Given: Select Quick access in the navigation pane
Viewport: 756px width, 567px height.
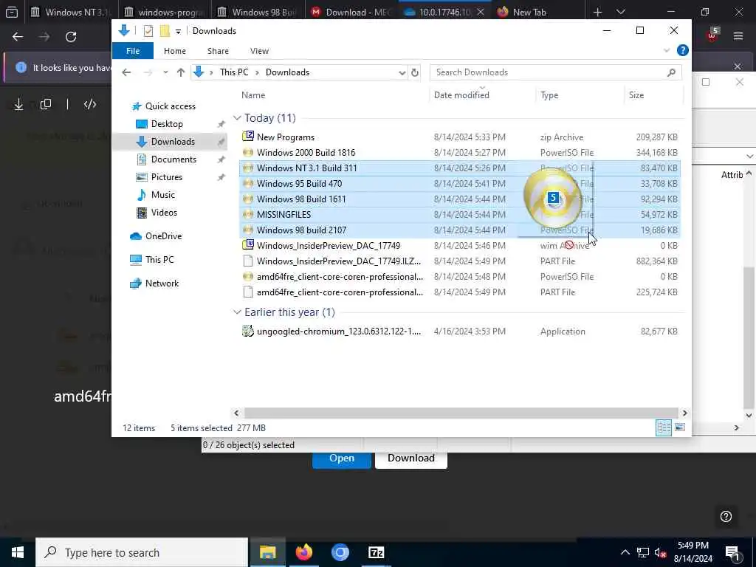Looking at the screenshot, I should tap(171, 106).
